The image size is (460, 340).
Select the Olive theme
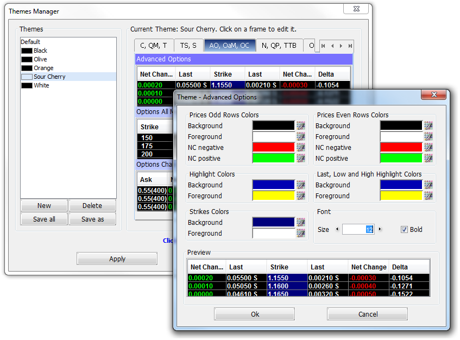tap(68, 59)
